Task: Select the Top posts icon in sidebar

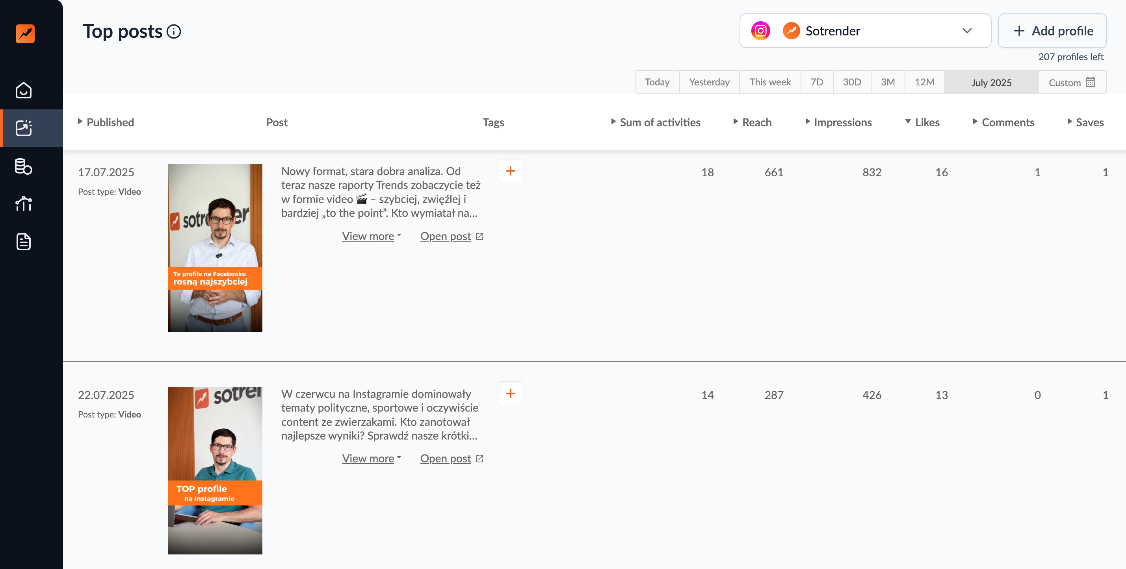Action: click(x=24, y=128)
